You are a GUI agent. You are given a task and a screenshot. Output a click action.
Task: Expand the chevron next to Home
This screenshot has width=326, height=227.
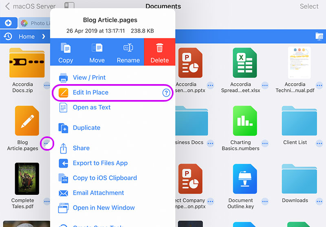point(44,36)
